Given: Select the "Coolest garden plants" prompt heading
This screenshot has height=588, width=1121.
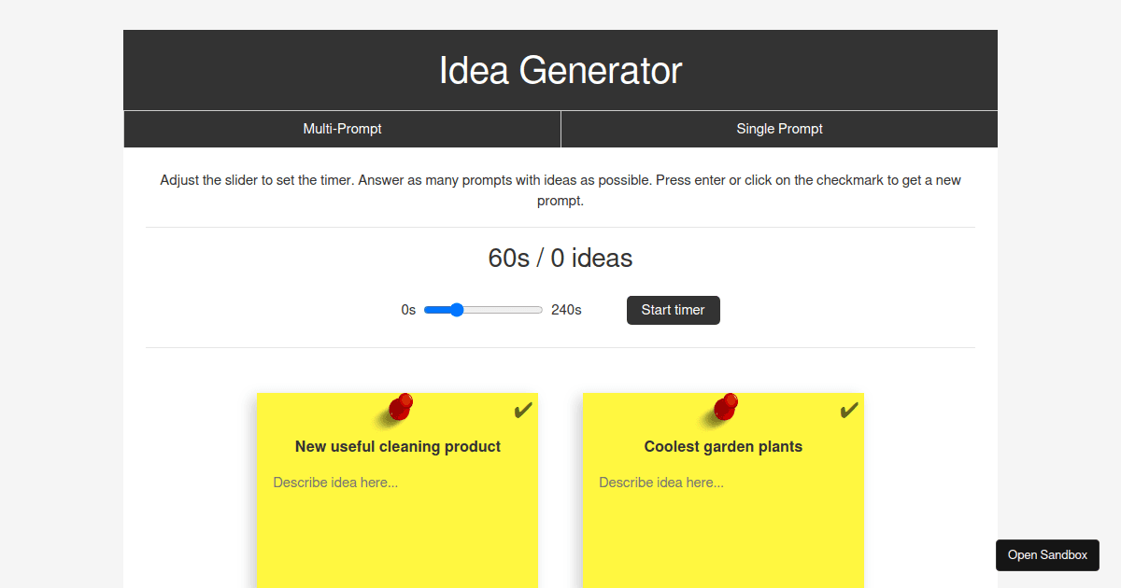Looking at the screenshot, I should pyautogui.click(x=723, y=446).
